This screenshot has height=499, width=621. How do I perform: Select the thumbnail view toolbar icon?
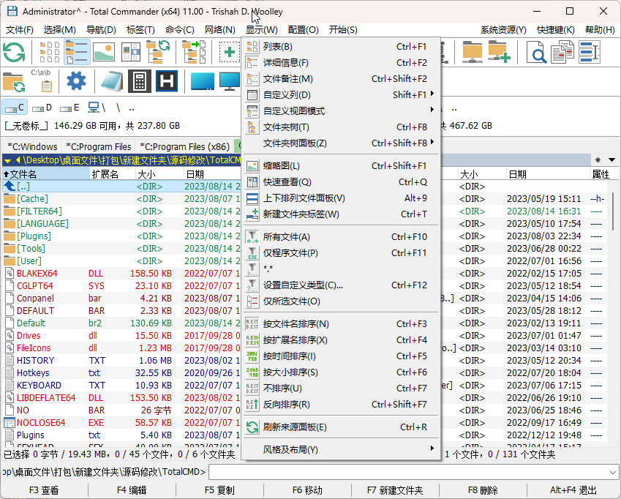(104, 52)
